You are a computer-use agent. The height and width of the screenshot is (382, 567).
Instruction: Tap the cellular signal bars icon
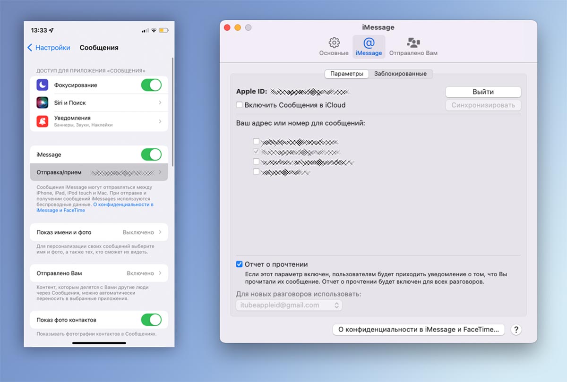pos(145,30)
